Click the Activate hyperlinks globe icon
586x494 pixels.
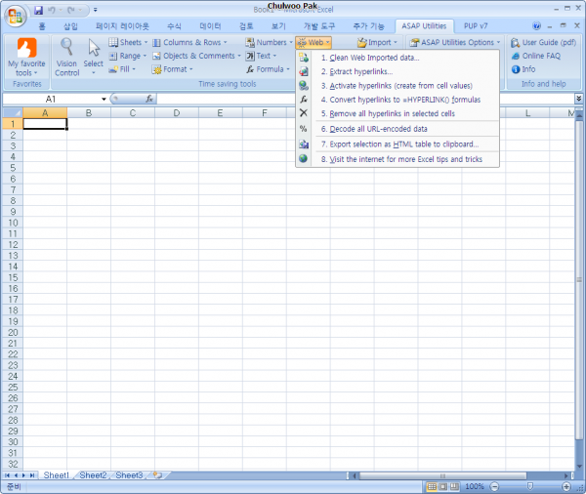point(304,86)
